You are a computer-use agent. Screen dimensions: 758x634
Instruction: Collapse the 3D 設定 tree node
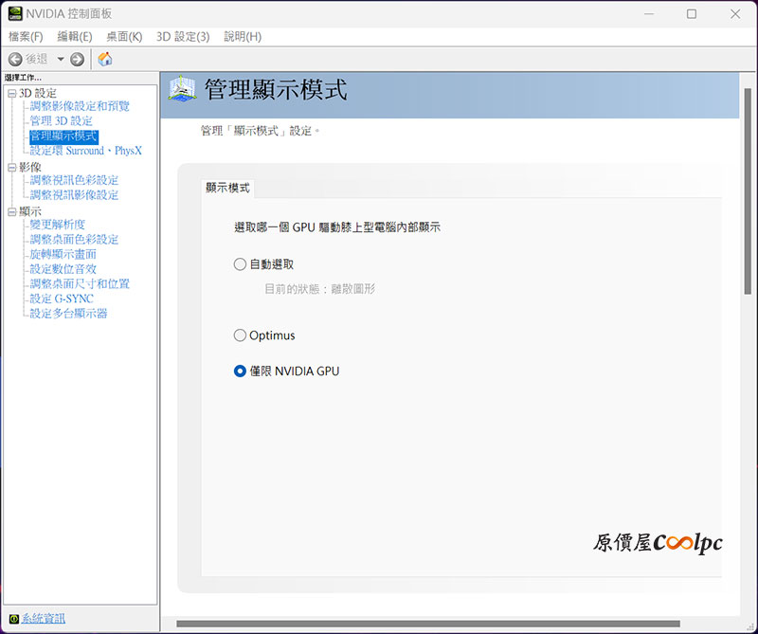(12, 93)
